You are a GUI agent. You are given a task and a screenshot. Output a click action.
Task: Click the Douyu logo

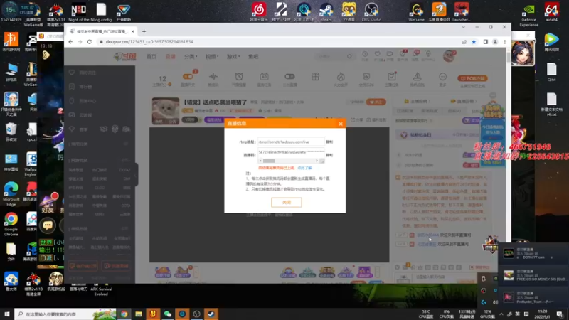(x=125, y=57)
